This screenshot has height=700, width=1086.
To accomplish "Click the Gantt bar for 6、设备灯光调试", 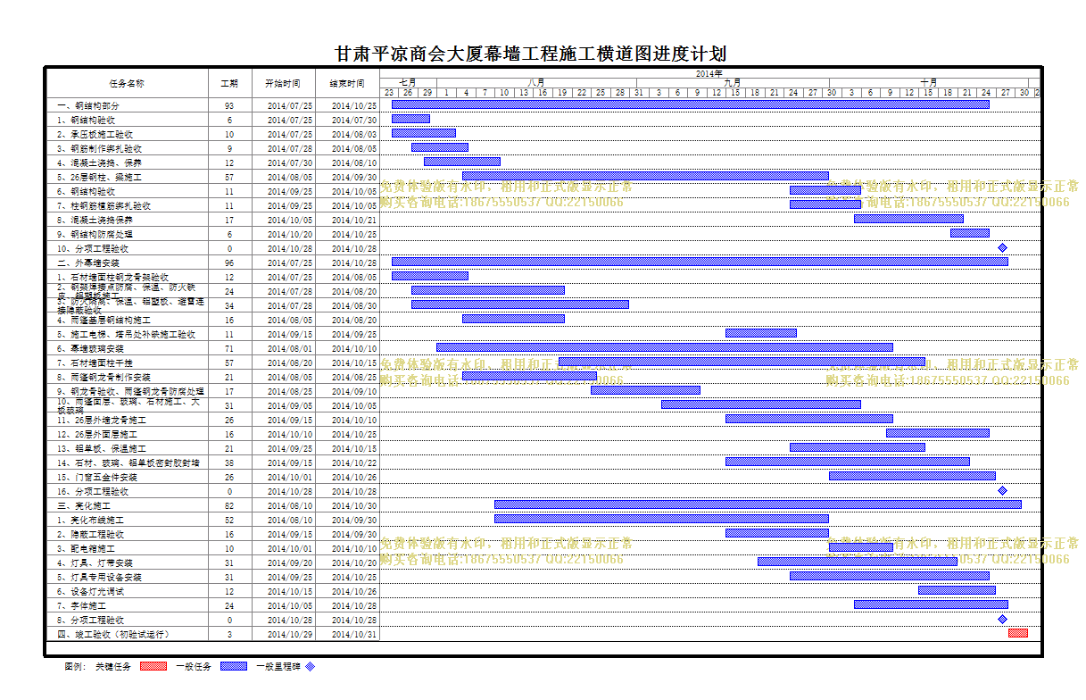I will click(x=957, y=590).
